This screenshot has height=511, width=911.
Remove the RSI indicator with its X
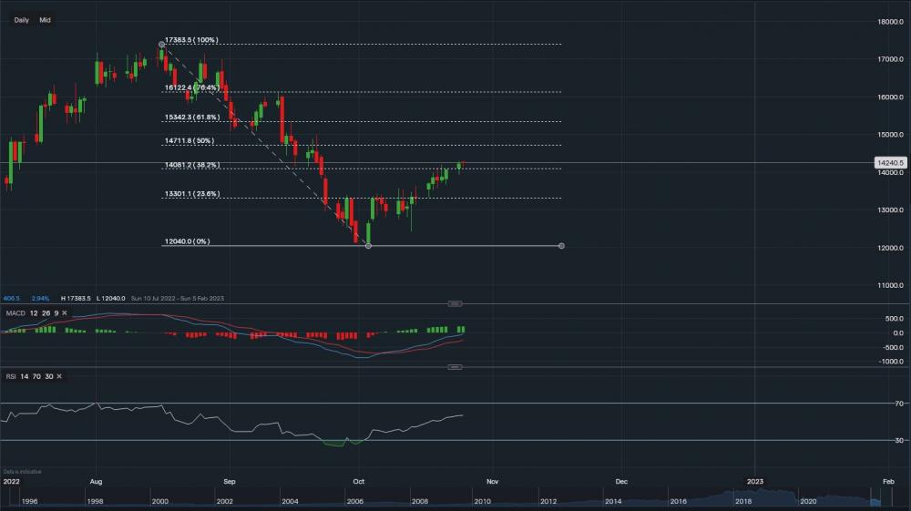coord(60,375)
